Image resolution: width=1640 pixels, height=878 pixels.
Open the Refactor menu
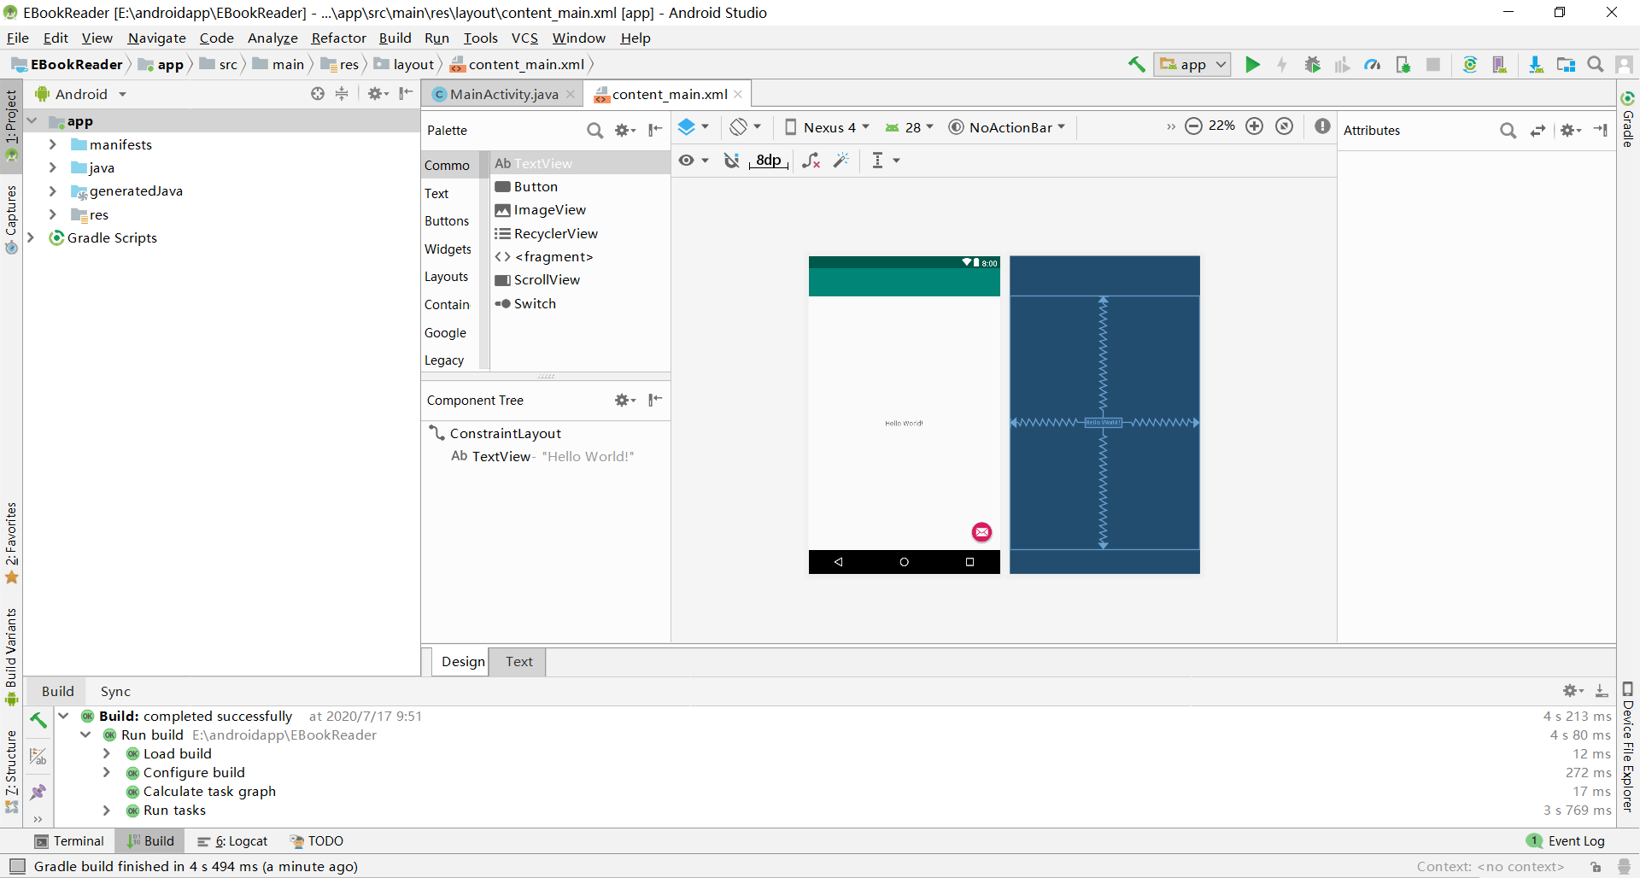pos(338,38)
